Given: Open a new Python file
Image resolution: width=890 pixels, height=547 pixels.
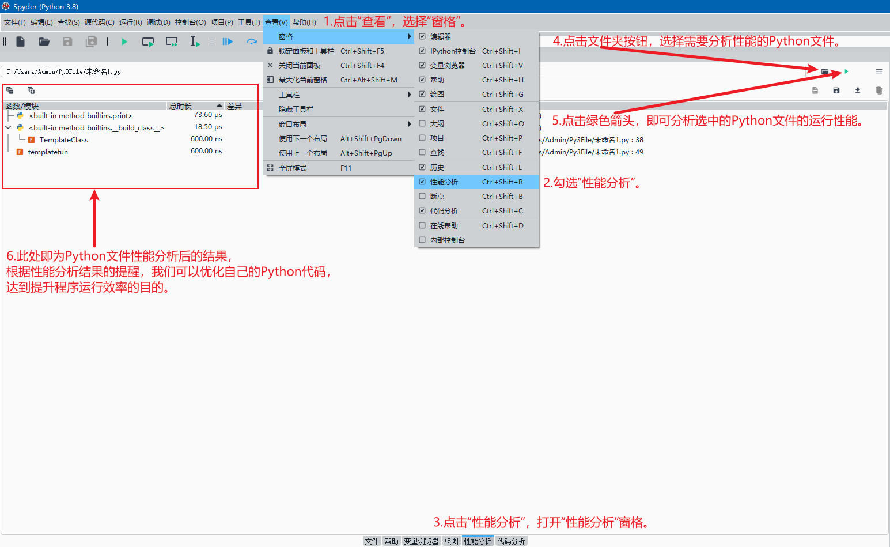Looking at the screenshot, I should 21,41.
